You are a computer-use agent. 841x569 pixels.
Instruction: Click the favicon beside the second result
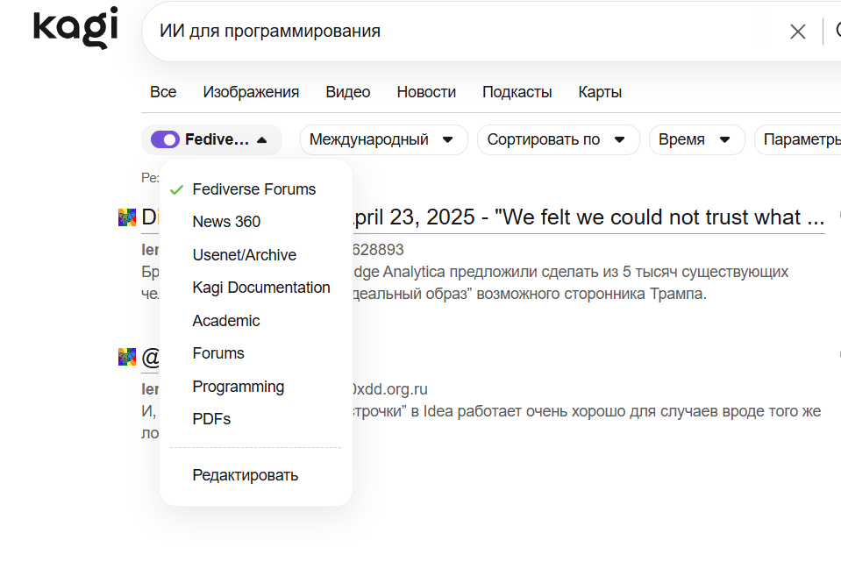126,356
